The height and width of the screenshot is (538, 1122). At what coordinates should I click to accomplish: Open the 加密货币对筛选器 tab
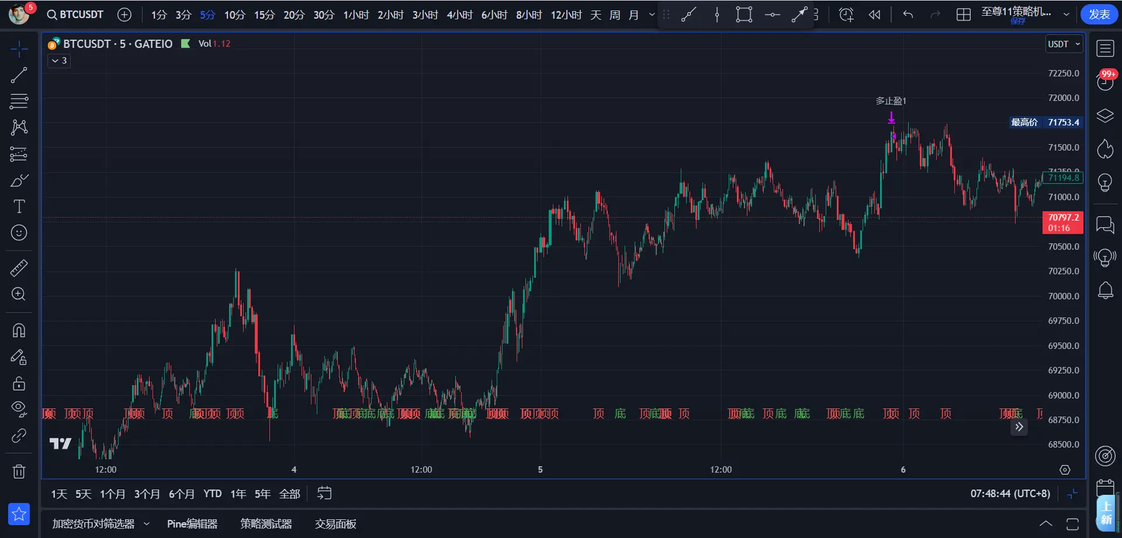(93, 524)
